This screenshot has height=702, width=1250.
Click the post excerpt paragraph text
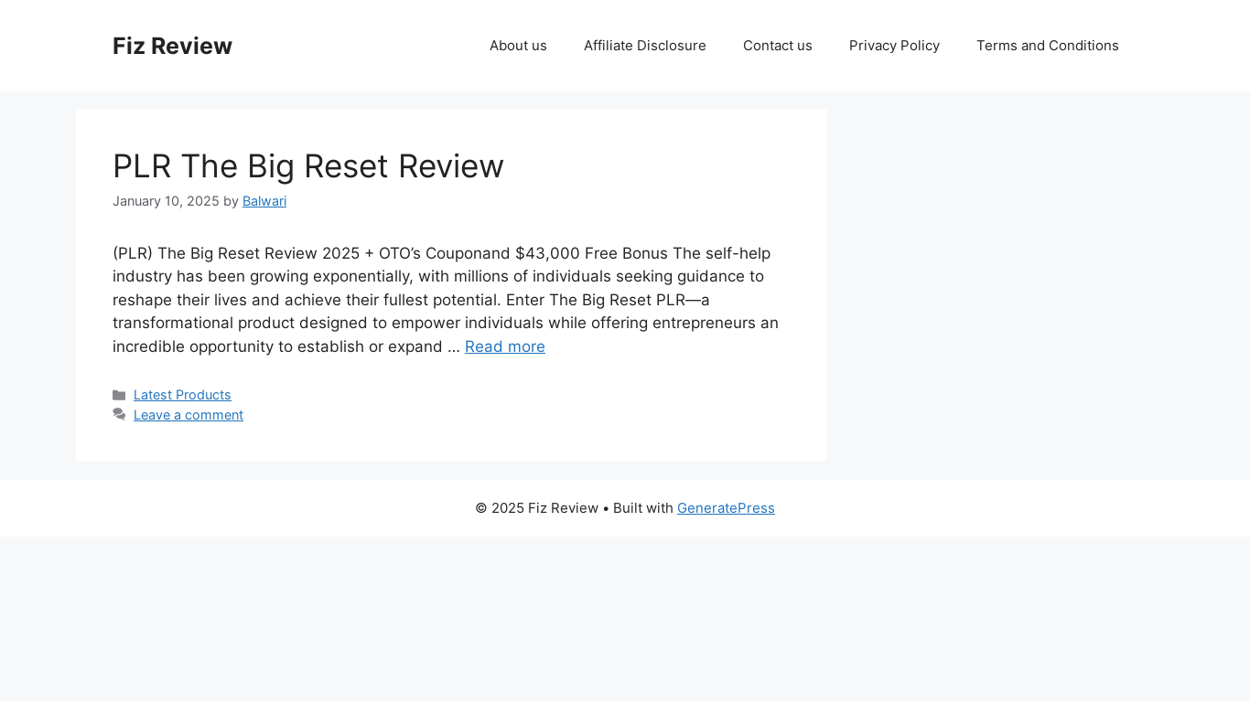click(x=446, y=300)
